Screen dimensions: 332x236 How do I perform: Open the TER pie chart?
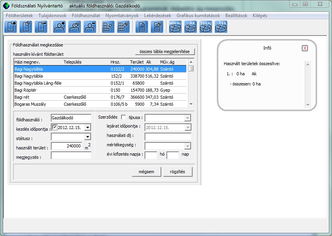pyautogui.click(x=221, y=27)
